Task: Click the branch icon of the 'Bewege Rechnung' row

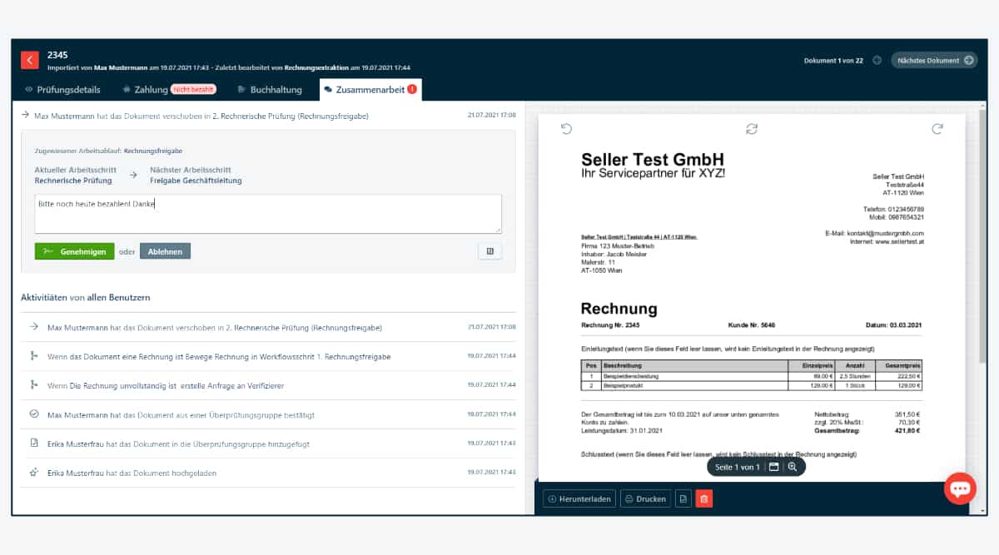Action: (x=34, y=356)
